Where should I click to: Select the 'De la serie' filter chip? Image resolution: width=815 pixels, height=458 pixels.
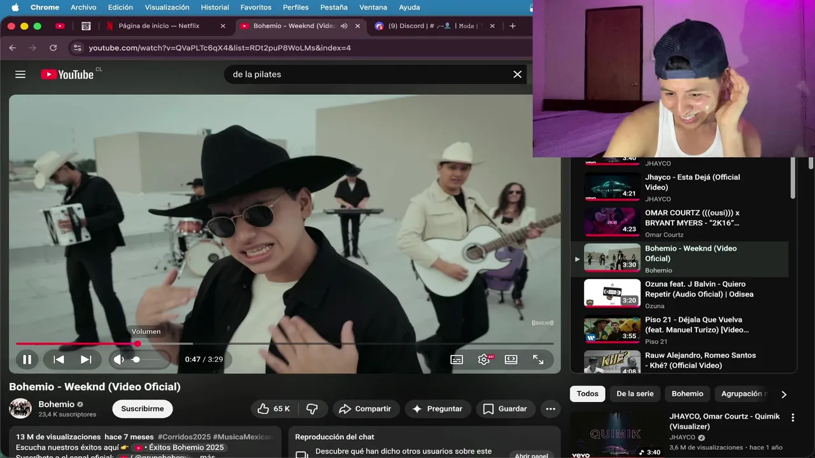(x=635, y=394)
